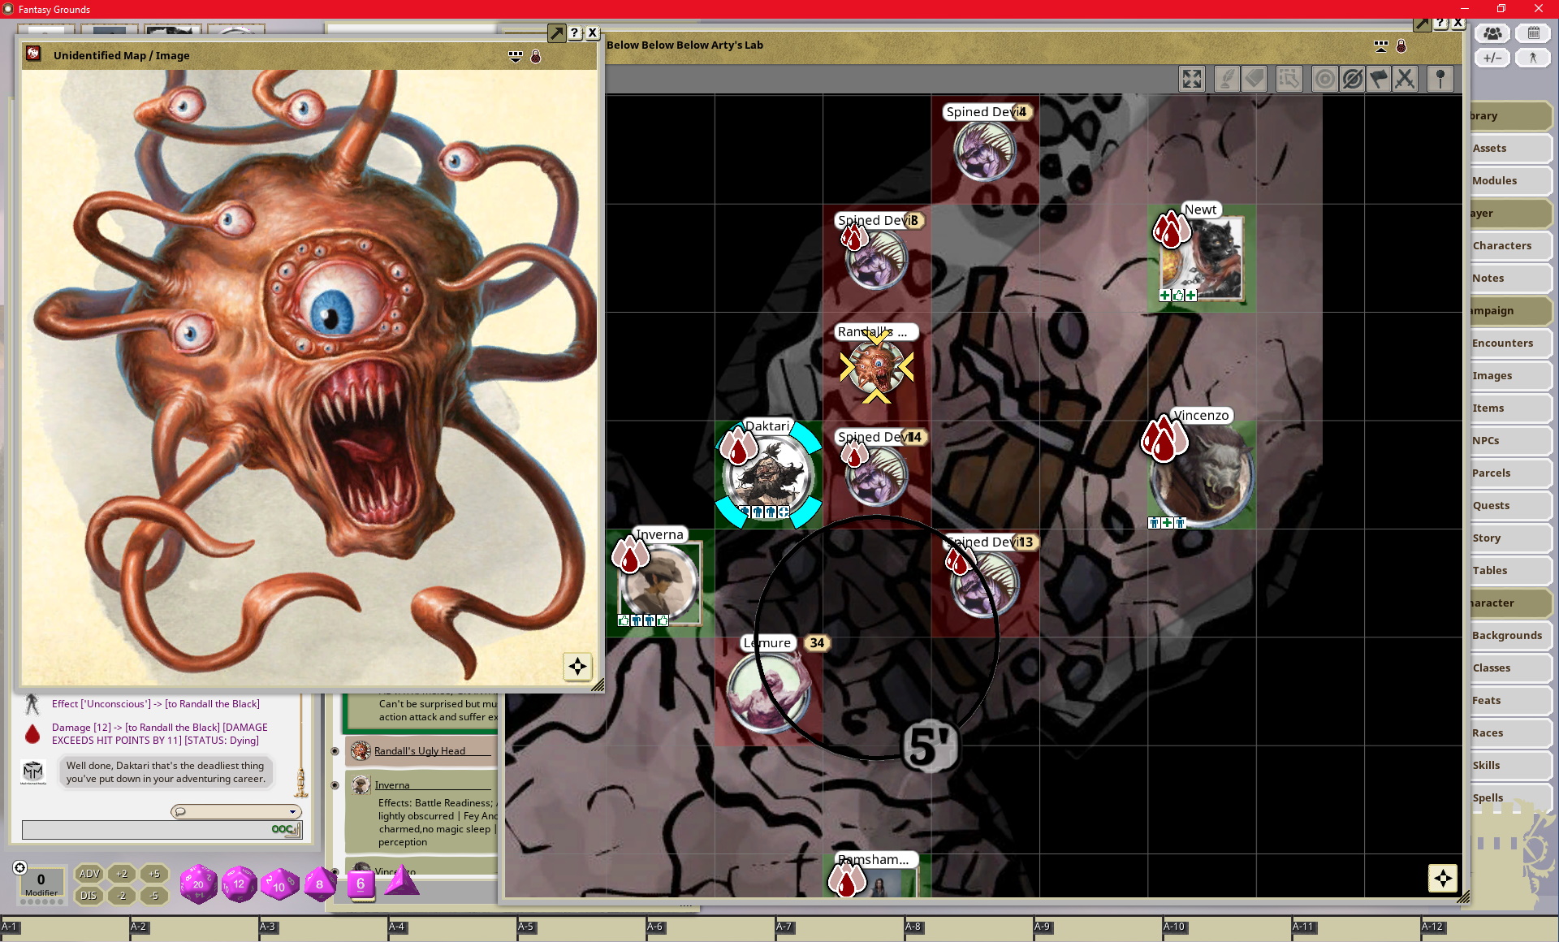This screenshot has height=942, width=1559.
Task: Click the fit-map-to-window expand arrows tool
Action: (1191, 79)
